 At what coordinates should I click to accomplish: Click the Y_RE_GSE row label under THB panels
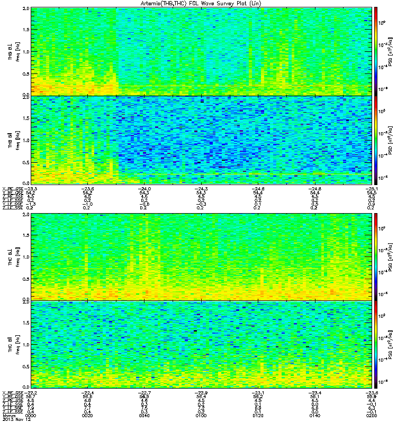(13, 192)
